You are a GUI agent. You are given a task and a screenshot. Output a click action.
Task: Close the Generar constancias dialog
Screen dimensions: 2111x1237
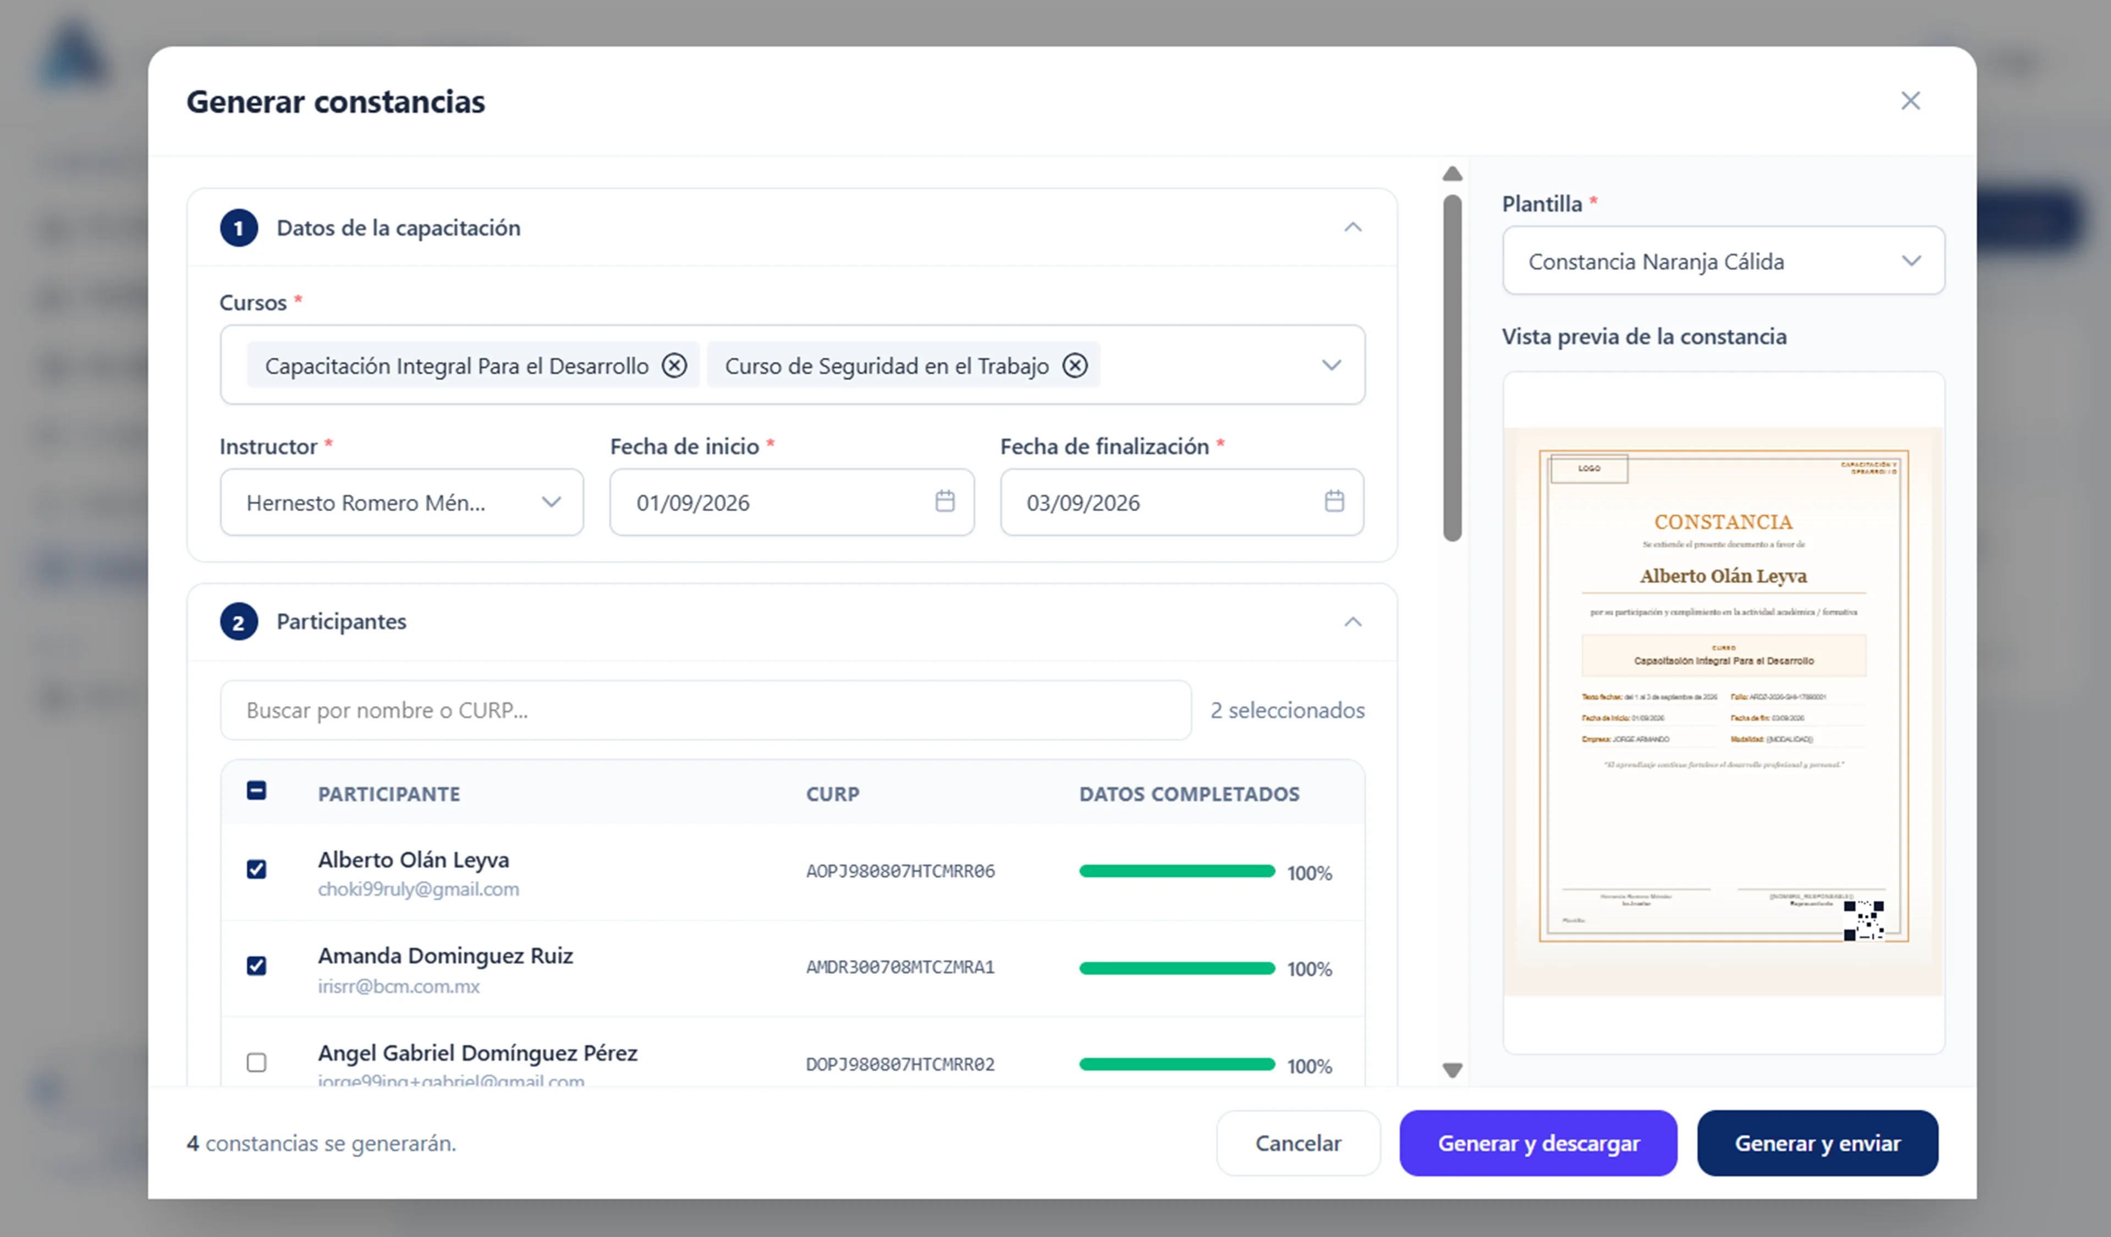point(1911,101)
